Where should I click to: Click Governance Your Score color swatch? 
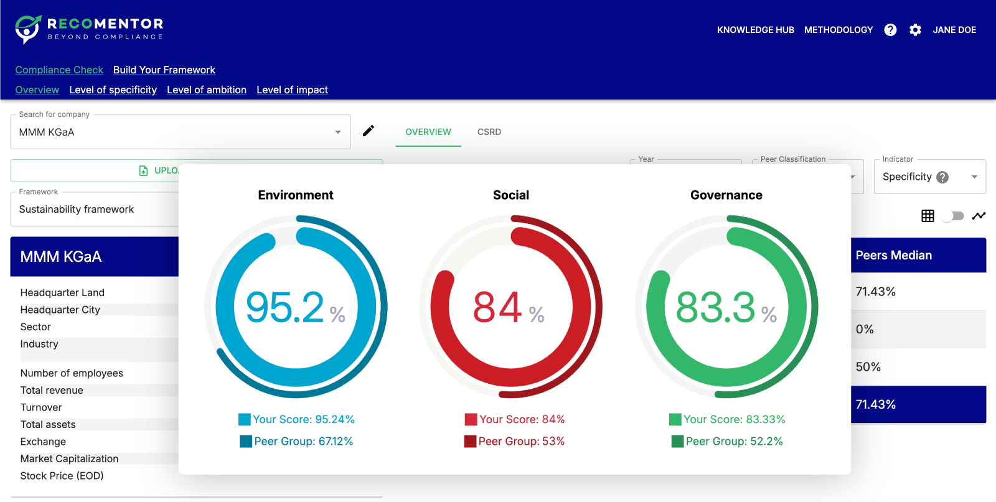tap(675, 419)
